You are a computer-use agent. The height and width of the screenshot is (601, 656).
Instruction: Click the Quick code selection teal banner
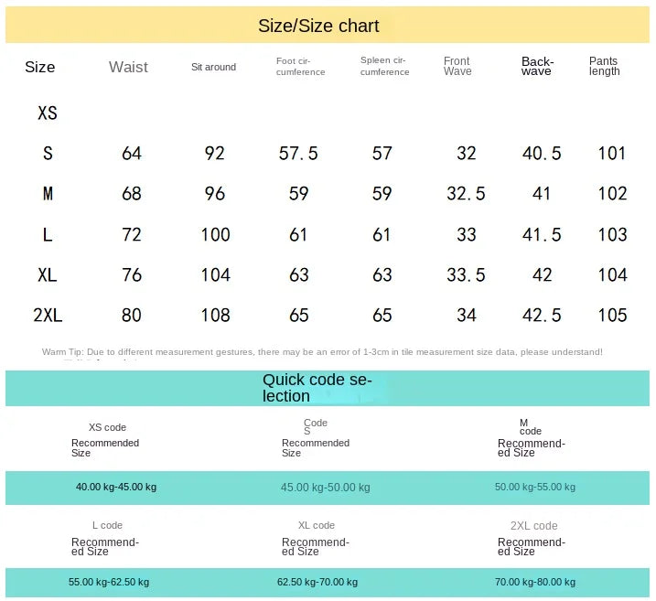[x=328, y=388]
